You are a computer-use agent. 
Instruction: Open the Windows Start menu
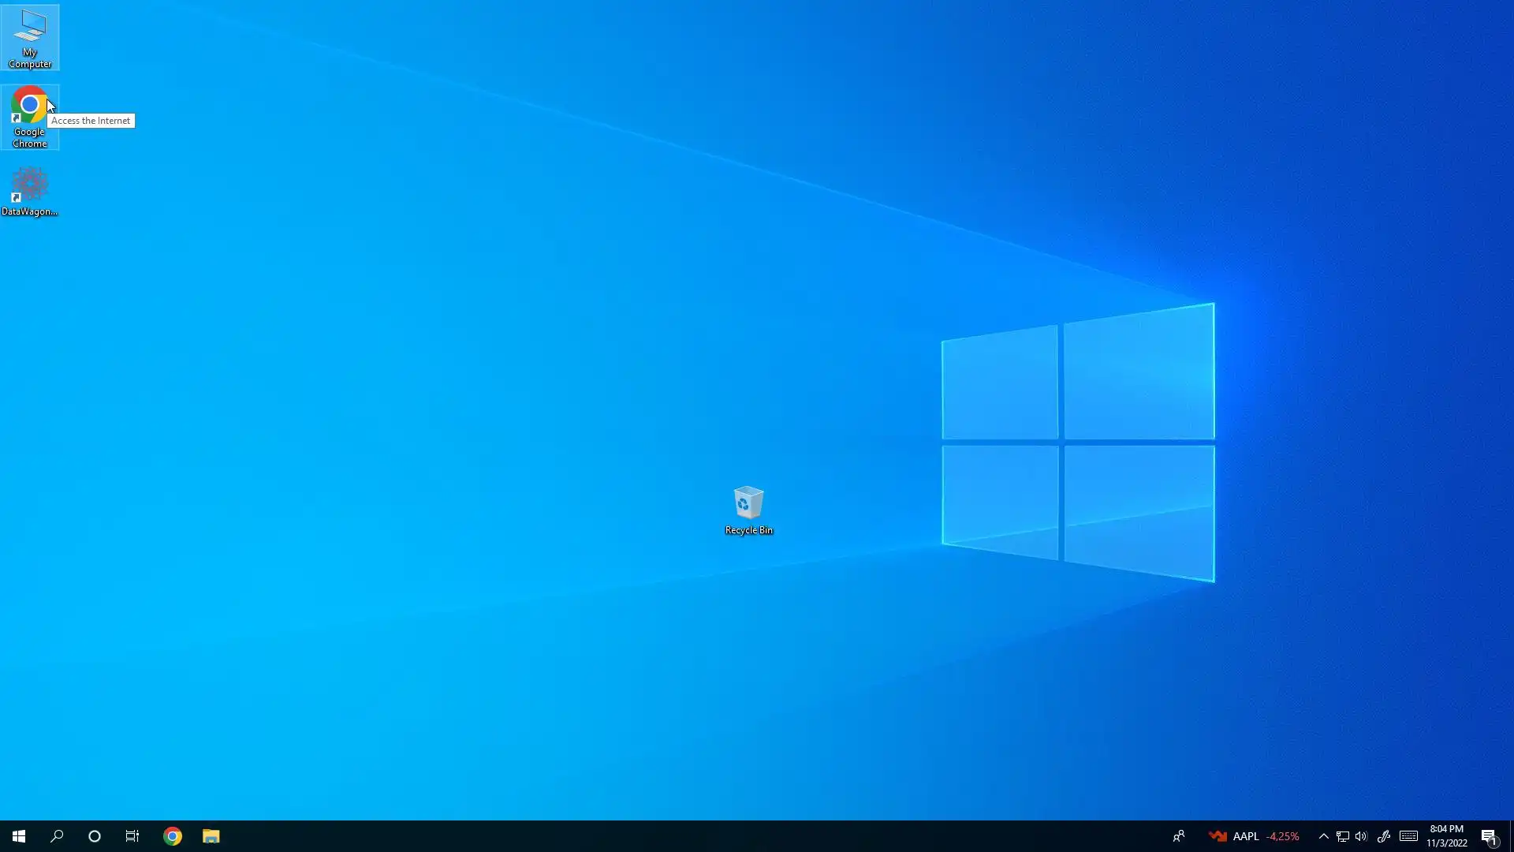coord(19,836)
